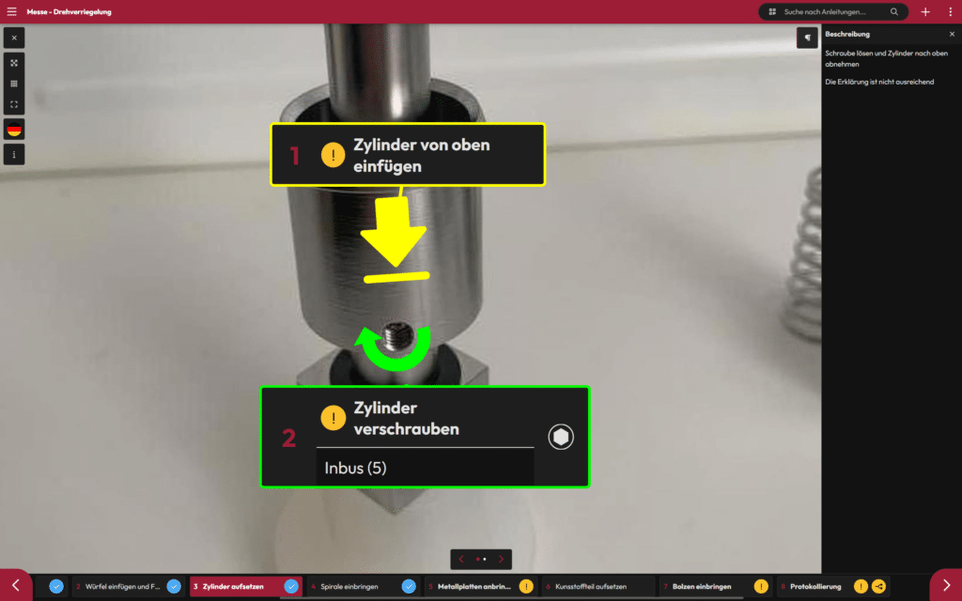Open the three-dot options menu
Viewport: 962px width, 601px height.
point(950,11)
